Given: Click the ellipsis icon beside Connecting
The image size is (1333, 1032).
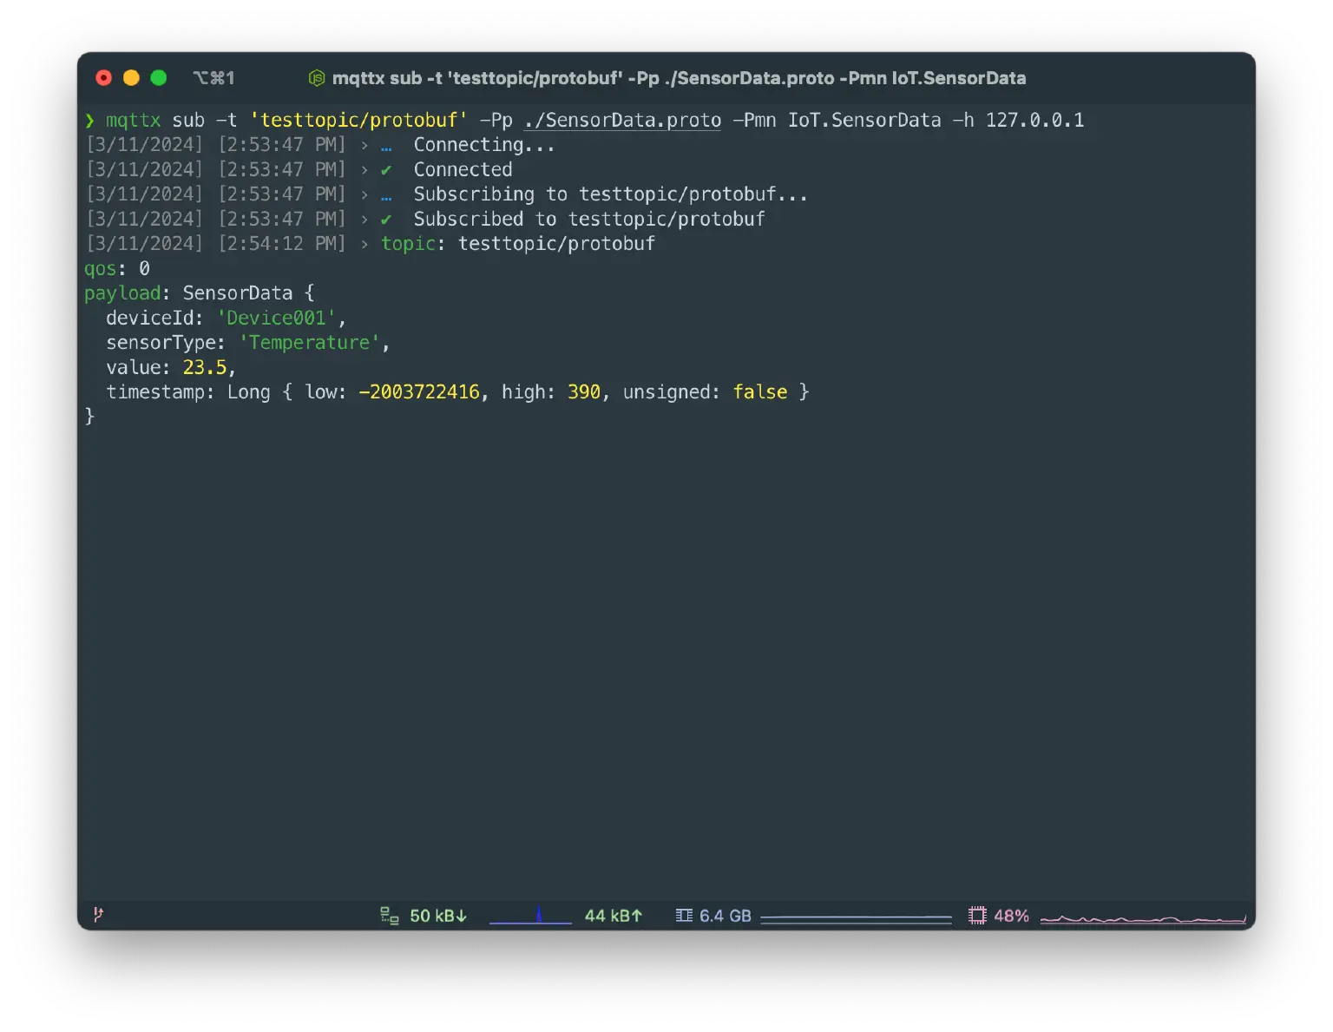Looking at the screenshot, I should [384, 146].
